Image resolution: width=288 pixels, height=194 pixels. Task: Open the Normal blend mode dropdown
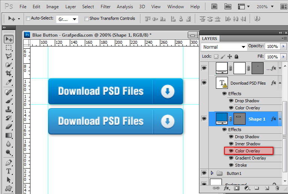(x=224, y=47)
